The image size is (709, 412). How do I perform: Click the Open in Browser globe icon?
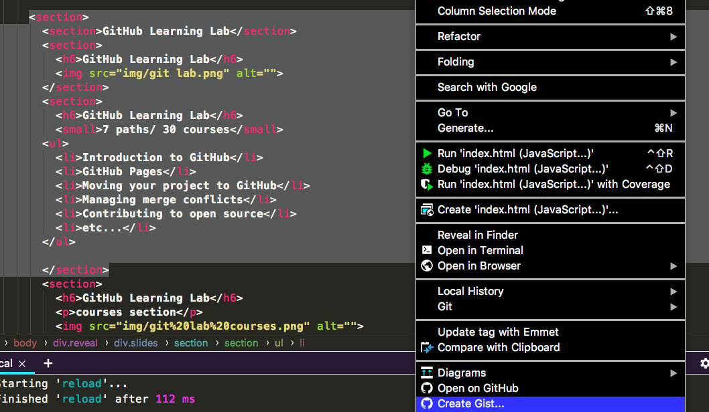427,266
